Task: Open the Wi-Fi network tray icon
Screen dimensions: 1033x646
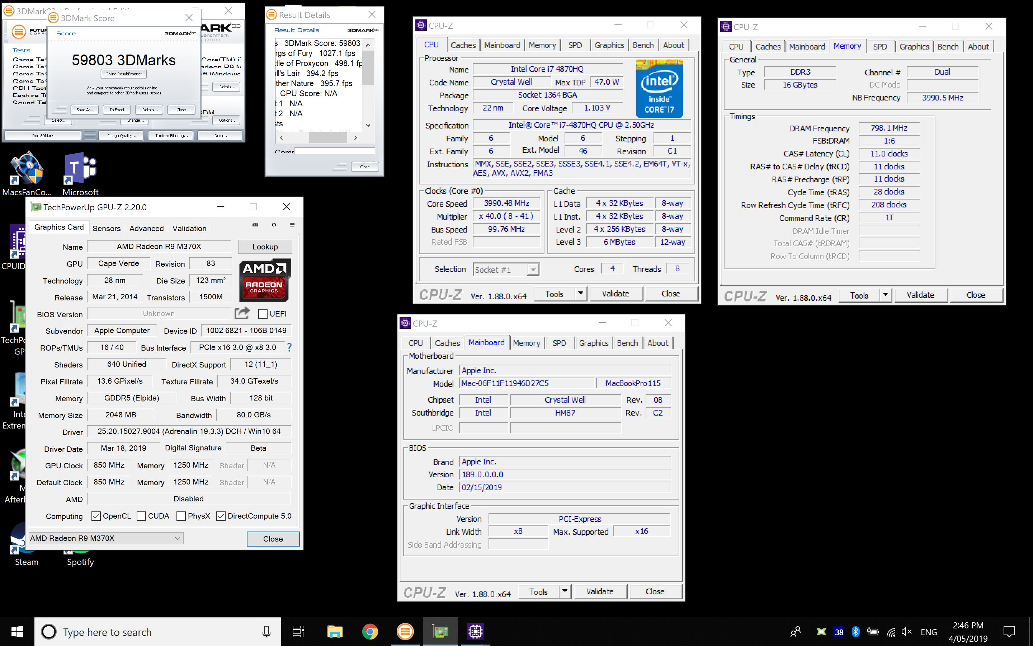Action: pos(891,632)
